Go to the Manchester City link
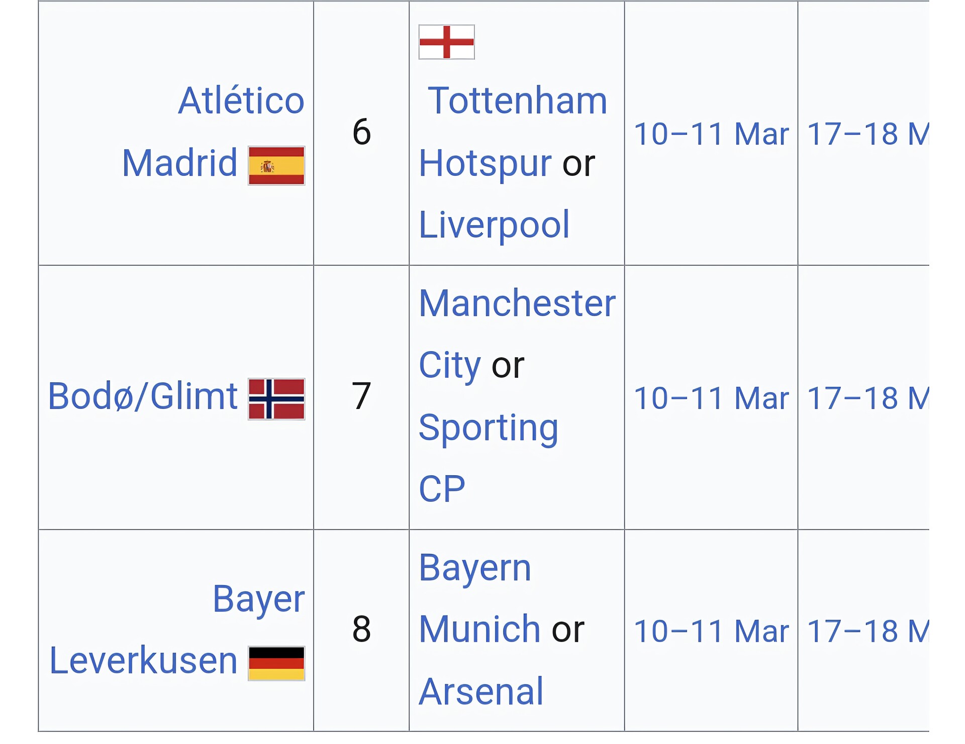 tap(517, 303)
